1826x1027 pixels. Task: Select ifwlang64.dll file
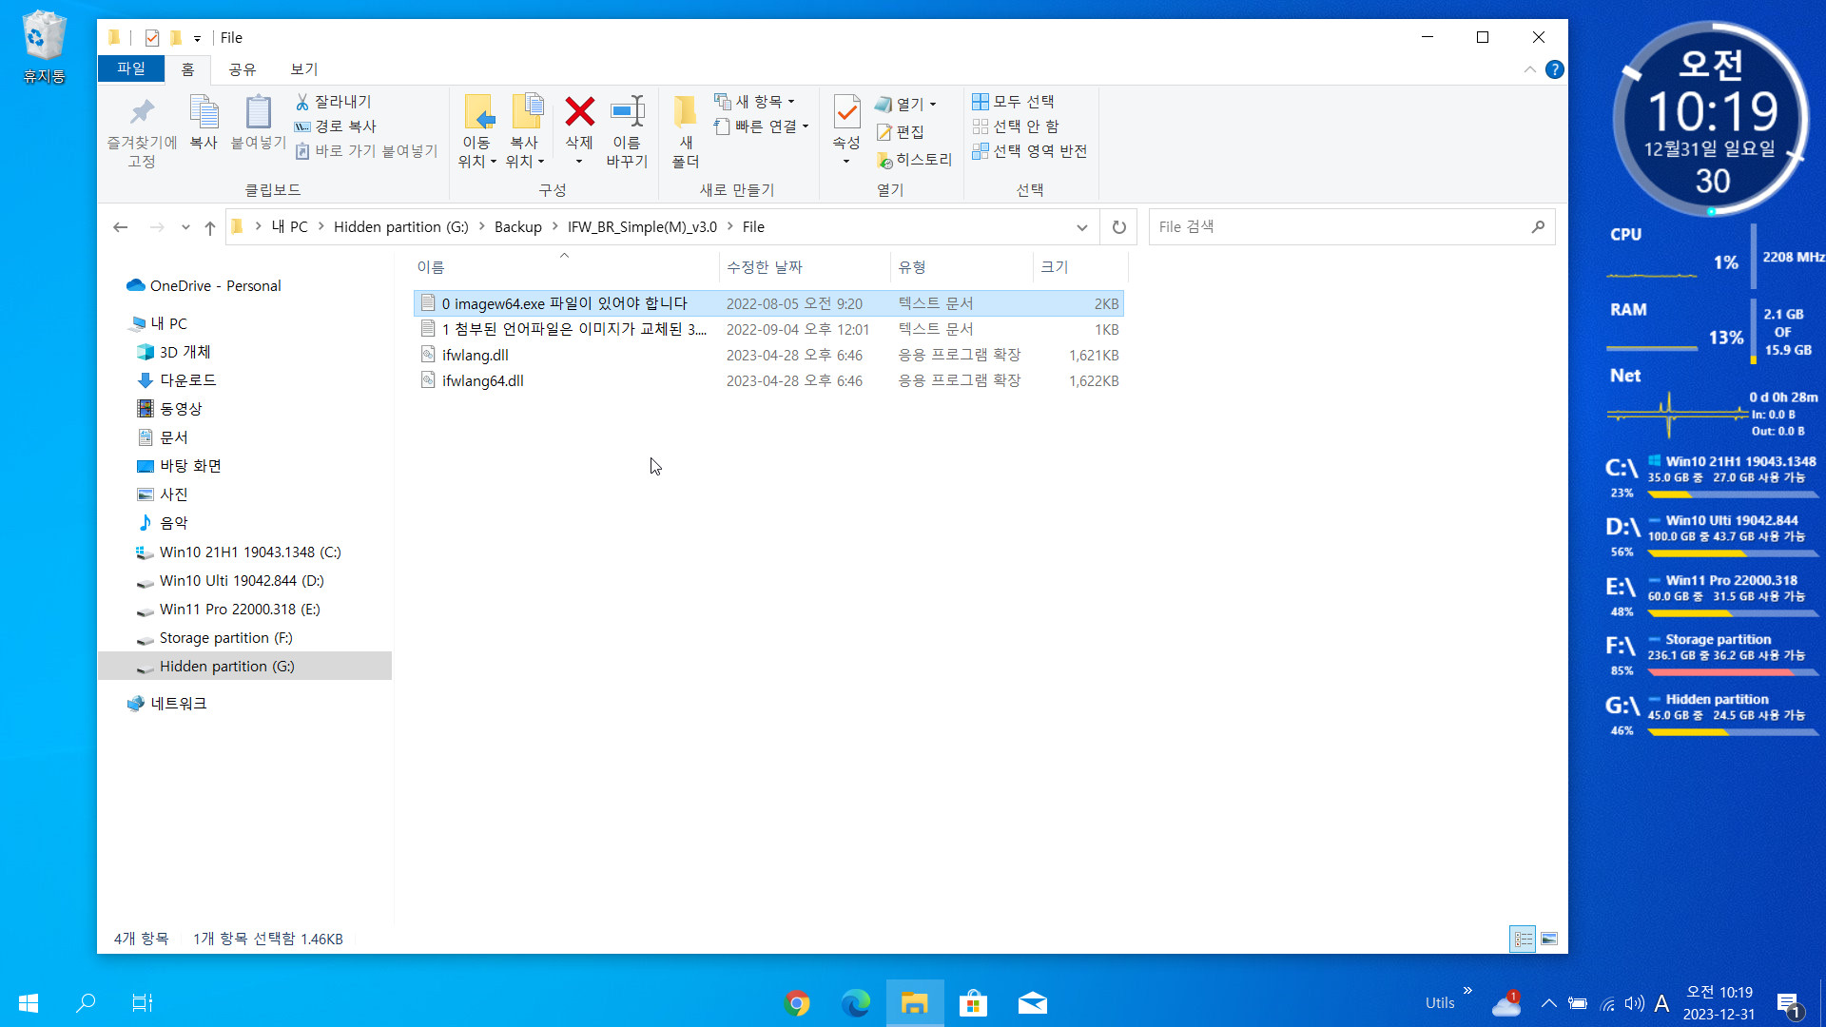(x=768, y=380)
